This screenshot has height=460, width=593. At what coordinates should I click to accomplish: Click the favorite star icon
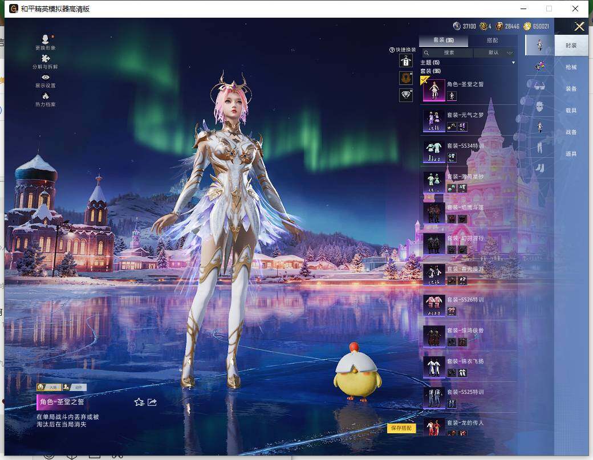(139, 402)
